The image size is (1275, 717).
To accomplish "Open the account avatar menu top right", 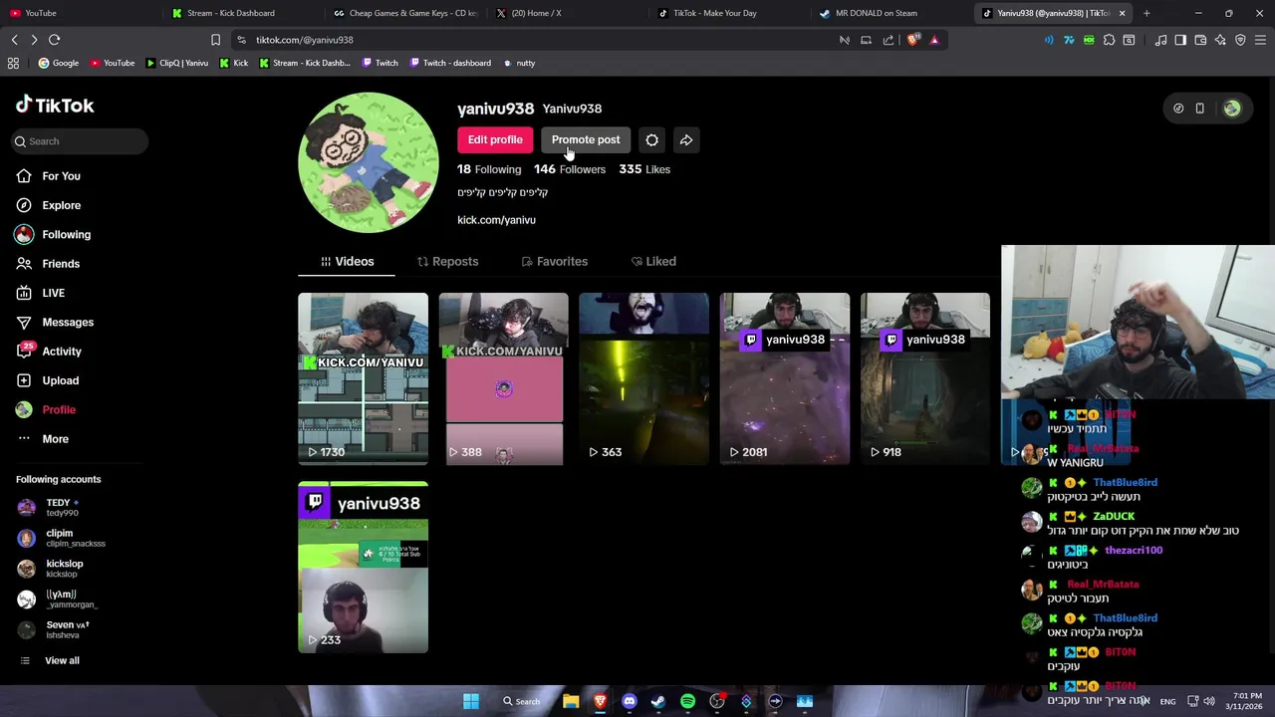I will click(1232, 109).
